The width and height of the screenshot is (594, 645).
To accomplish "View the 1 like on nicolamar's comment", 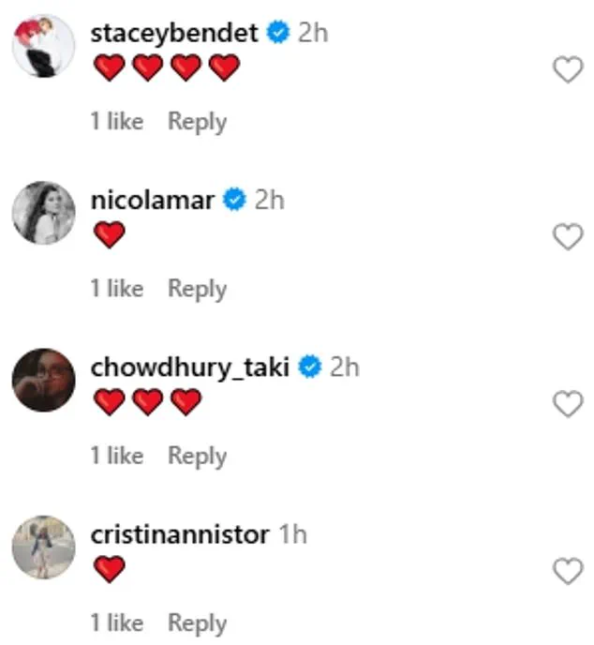I will click(117, 289).
